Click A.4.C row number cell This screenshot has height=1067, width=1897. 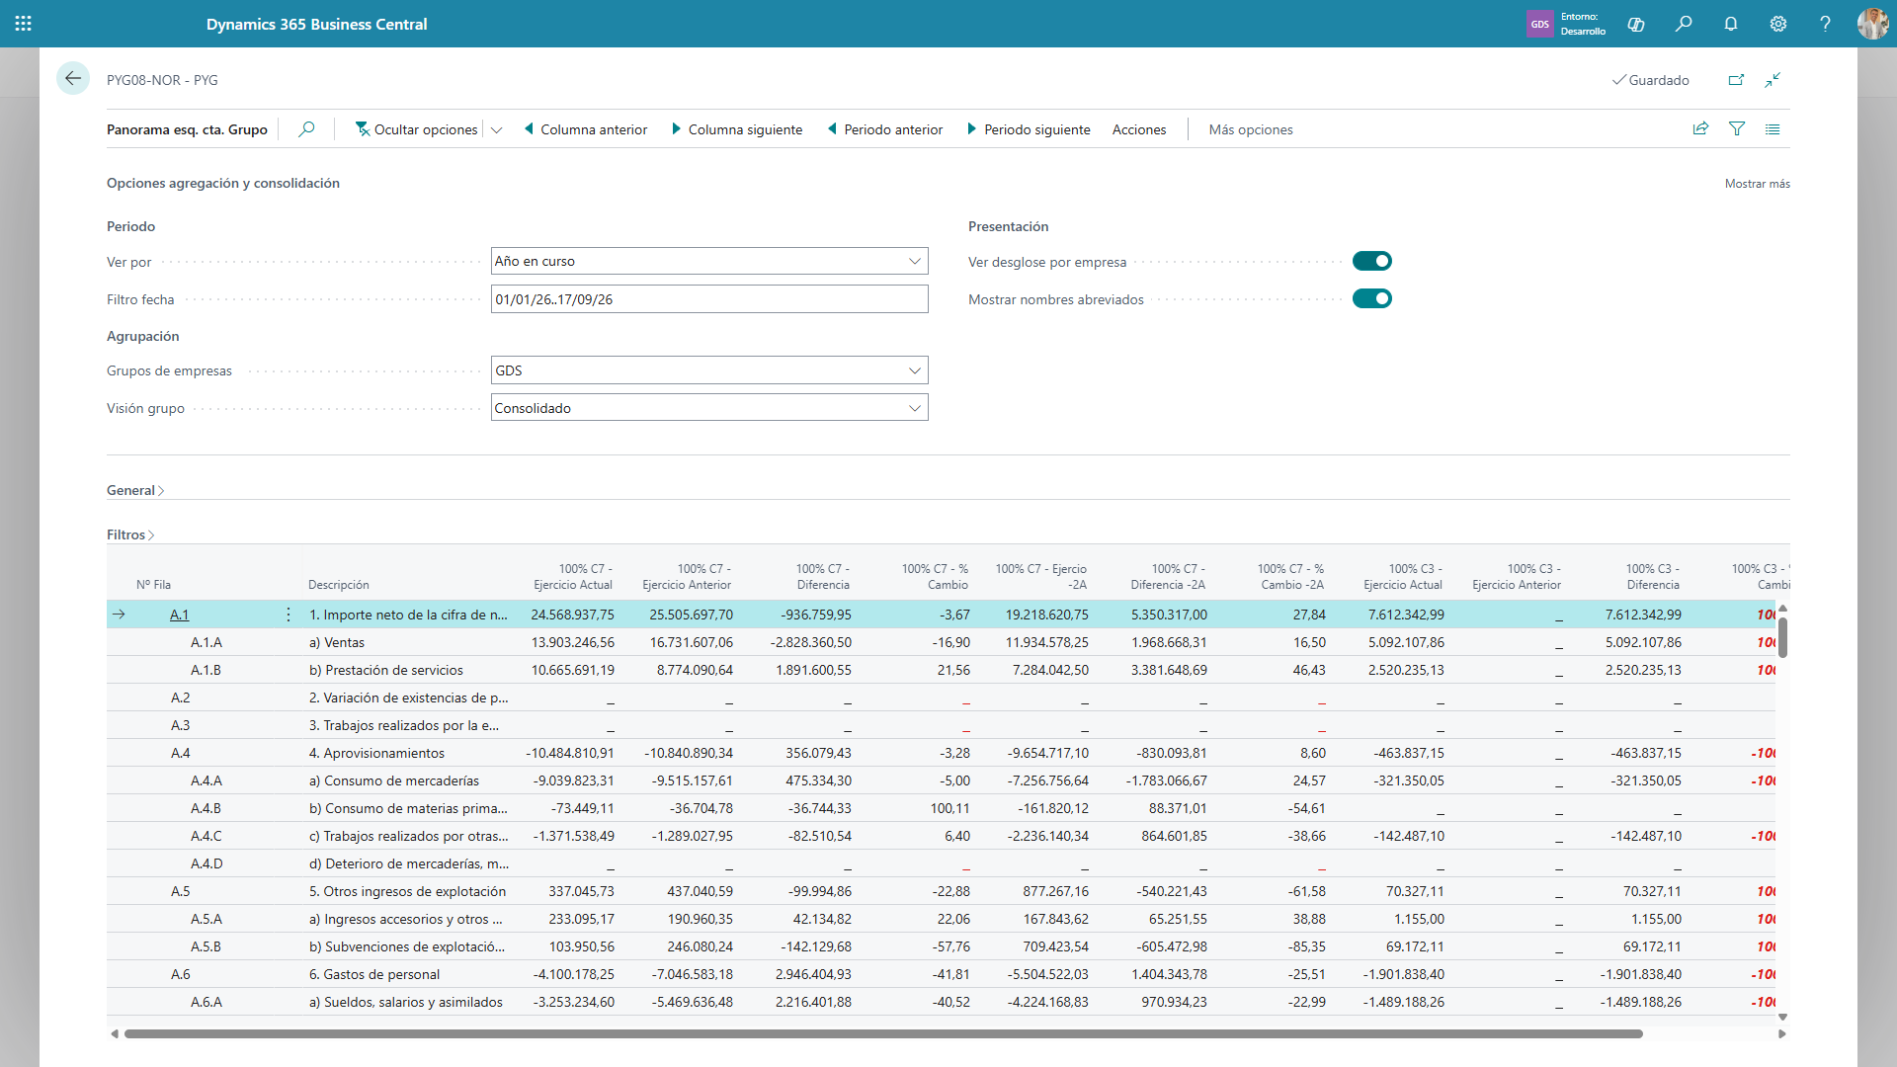pyautogui.click(x=206, y=836)
